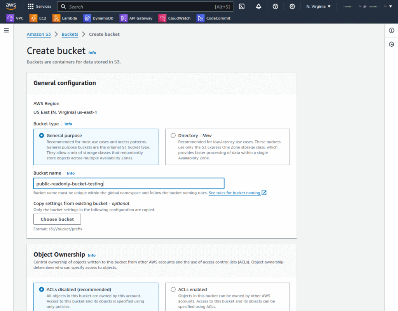Open the notifications bell
398x311 pixels.
pyautogui.click(x=258, y=7)
